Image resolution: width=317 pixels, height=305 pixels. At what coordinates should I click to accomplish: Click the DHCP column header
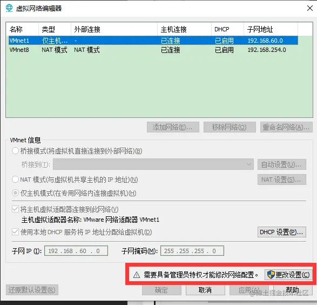coord(227,29)
